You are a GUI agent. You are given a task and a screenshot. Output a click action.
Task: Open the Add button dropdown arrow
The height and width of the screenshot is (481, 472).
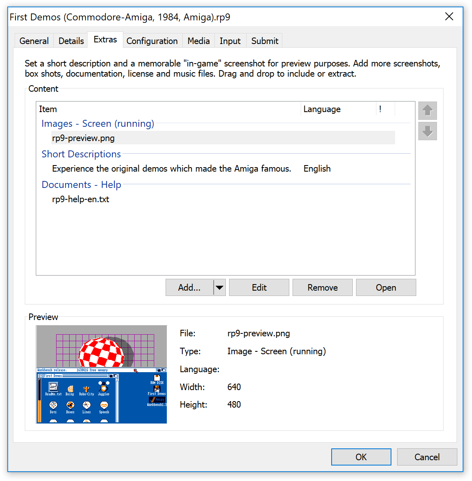[220, 288]
